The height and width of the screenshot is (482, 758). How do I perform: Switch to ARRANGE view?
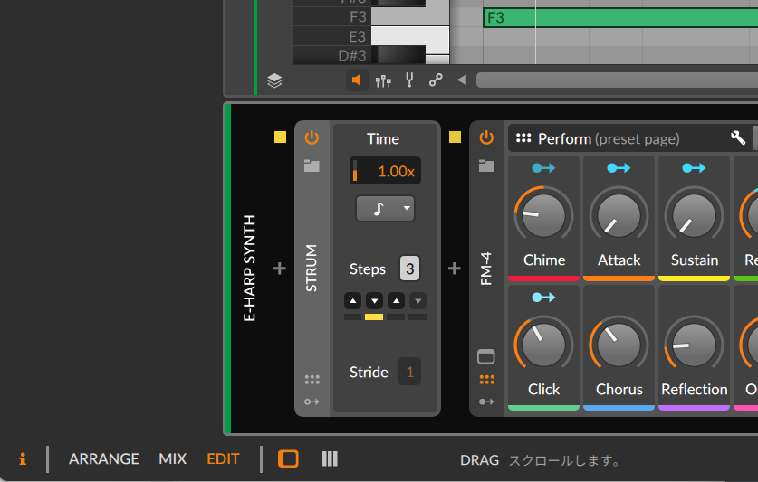tap(104, 458)
